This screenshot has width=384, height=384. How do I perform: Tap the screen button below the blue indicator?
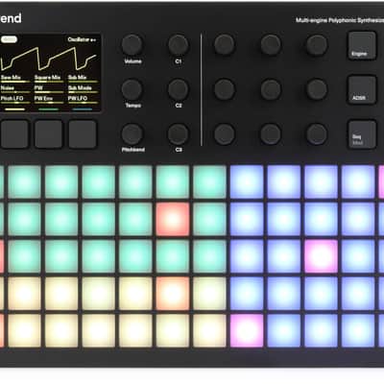pyautogui.click(x=83, y=134)
